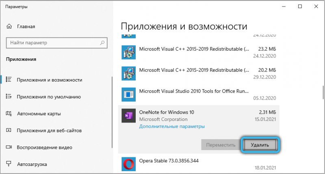
Task: Open Воспроизведение видео section
Action: (x=45, y=147)
